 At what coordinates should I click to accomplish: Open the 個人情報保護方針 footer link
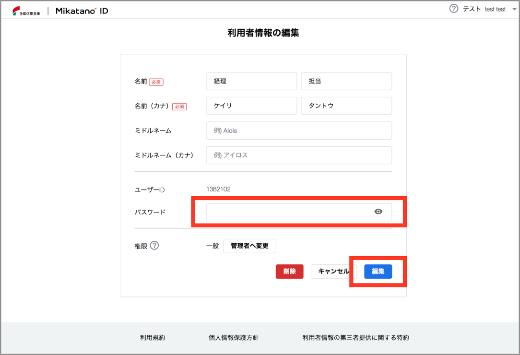[230, 338]
